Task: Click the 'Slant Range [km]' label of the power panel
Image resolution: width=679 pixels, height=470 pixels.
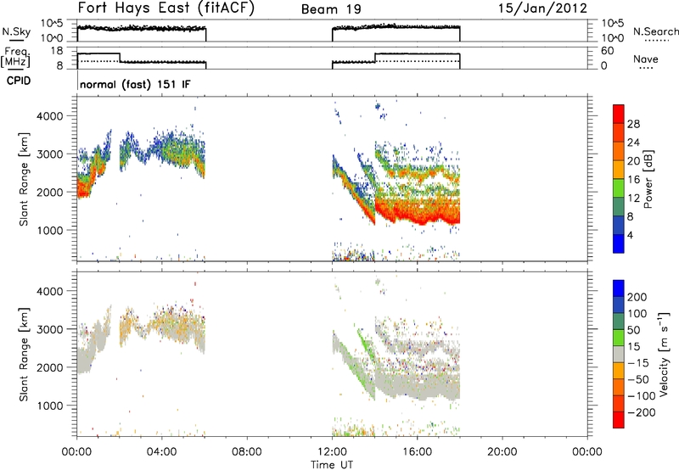Action: pyautogui.click(x=24, y=179)
